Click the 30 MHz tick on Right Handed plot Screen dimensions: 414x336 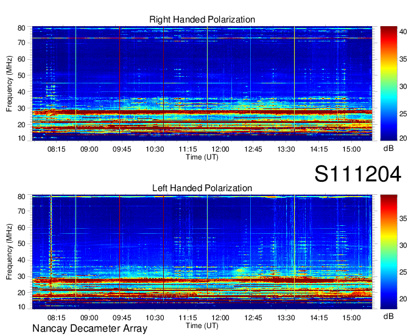pos(21,108)
